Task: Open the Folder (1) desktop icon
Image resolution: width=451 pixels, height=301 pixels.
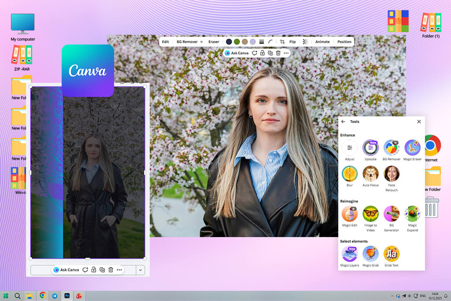Action: [431, 25]
